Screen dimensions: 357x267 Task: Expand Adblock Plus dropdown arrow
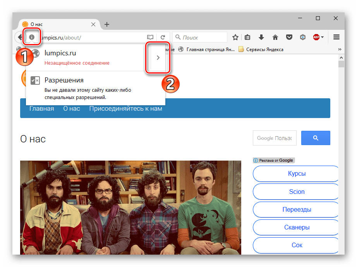(323, 38)
